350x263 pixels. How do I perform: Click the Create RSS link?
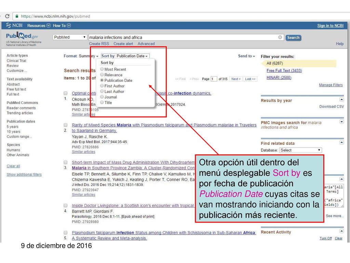(x=99, y=43)
